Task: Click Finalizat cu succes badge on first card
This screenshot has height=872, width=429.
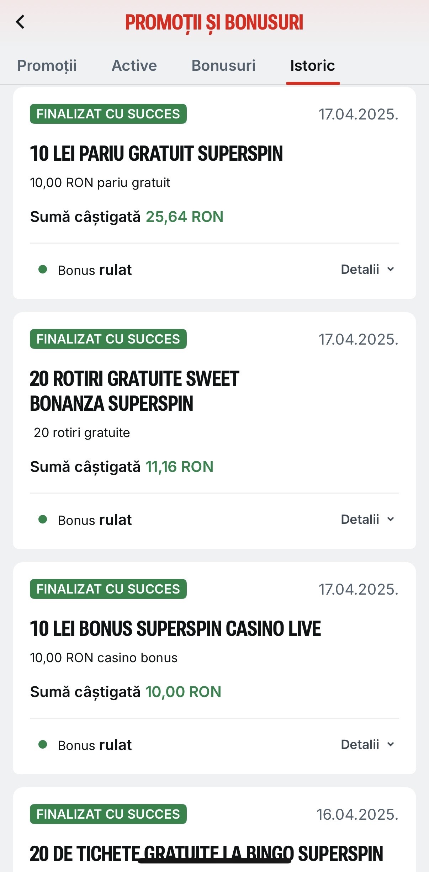Action: tap(108, 114)
